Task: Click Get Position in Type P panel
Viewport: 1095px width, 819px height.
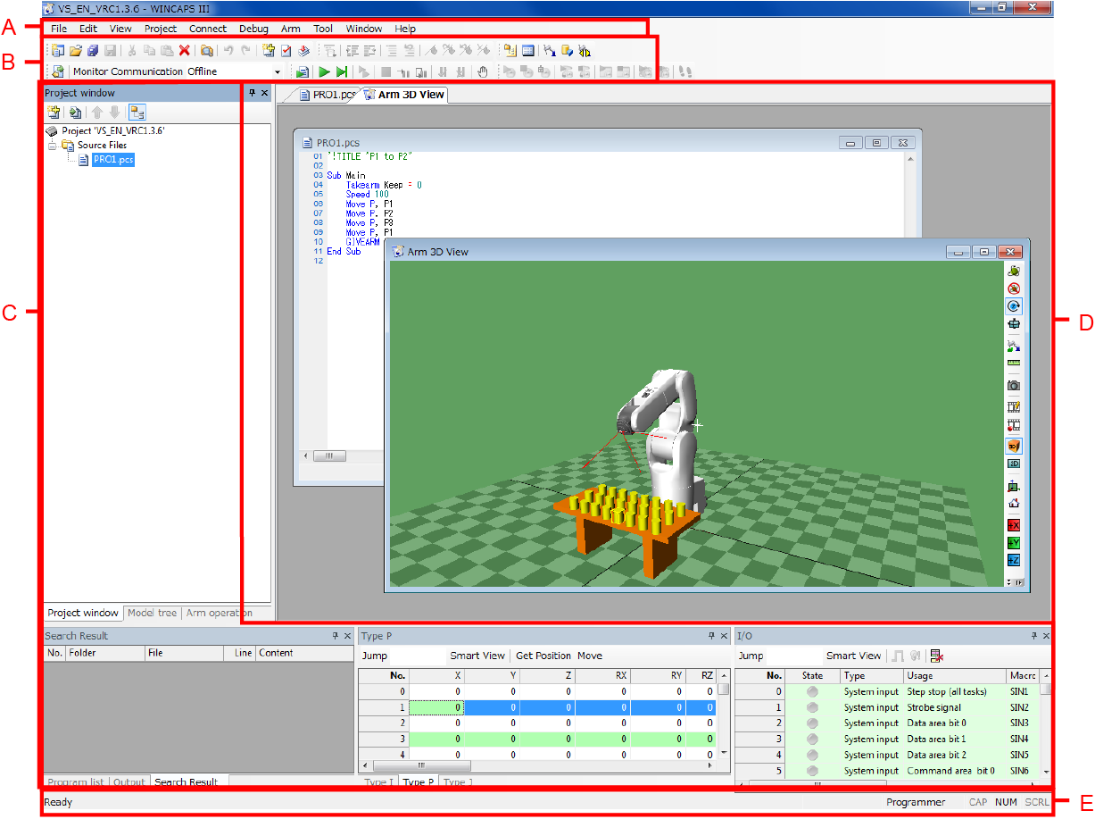Action: click(x=543, y=656)
